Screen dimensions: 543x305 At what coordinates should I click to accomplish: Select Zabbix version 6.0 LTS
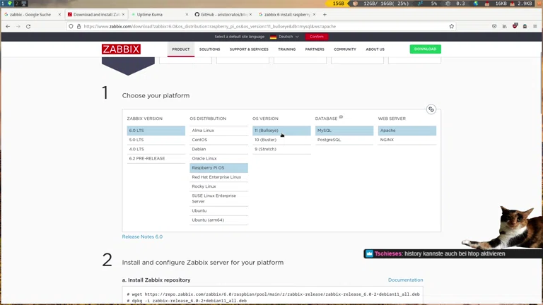(156, 131)
